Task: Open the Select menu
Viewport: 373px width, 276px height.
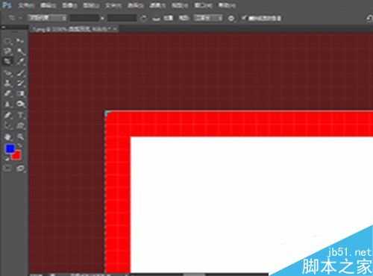Action: 135,5
